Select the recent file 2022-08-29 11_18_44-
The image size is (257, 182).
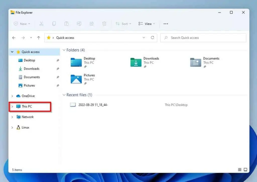(93, 105)
